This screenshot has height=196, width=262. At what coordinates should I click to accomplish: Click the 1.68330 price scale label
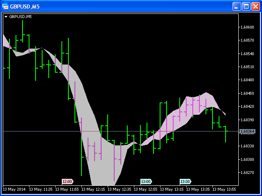(x=247, y=146)
